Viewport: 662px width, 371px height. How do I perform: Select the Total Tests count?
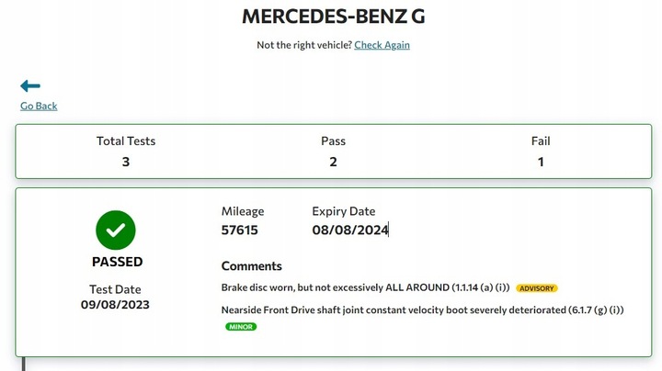click(126, 162)
